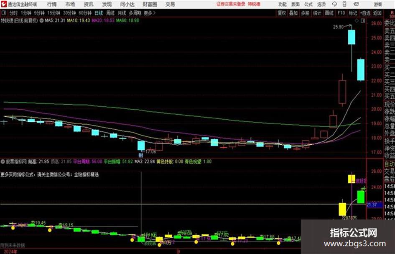The width and height of the screenshot is (395, 254).
Task: Click the 平台振幅 51.82 value label
Action: point(118,161)
